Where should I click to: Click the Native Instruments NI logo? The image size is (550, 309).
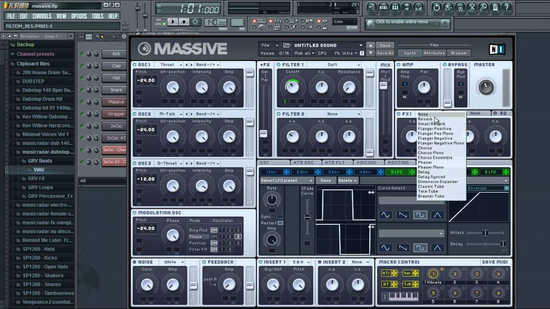click(498, 49)
